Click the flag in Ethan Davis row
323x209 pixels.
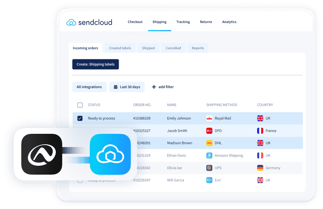(x=260, y=155)
